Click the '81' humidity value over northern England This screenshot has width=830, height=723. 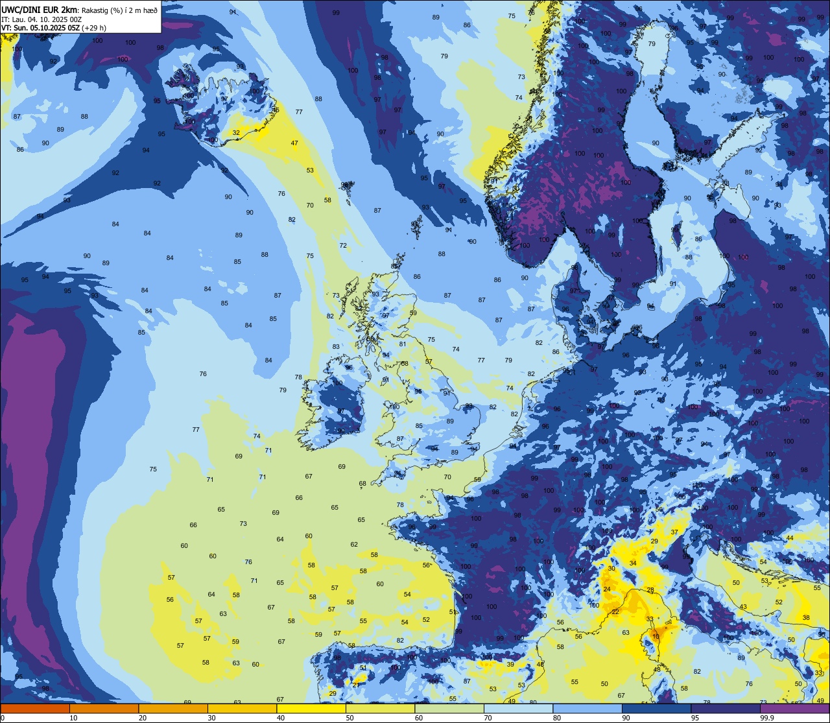(403, 344)
